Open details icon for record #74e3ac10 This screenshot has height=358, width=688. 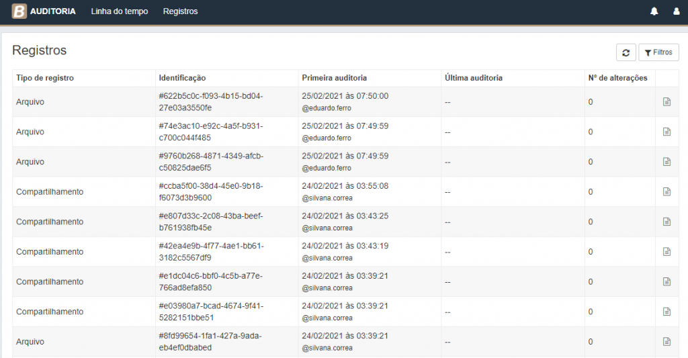coord(666,132)
